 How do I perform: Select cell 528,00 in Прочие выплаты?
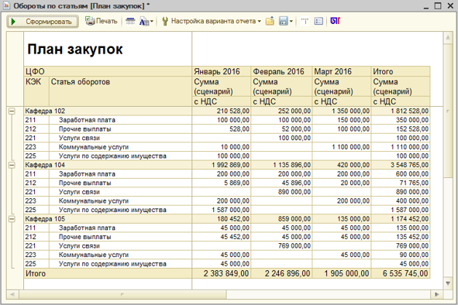pos(222,129)
